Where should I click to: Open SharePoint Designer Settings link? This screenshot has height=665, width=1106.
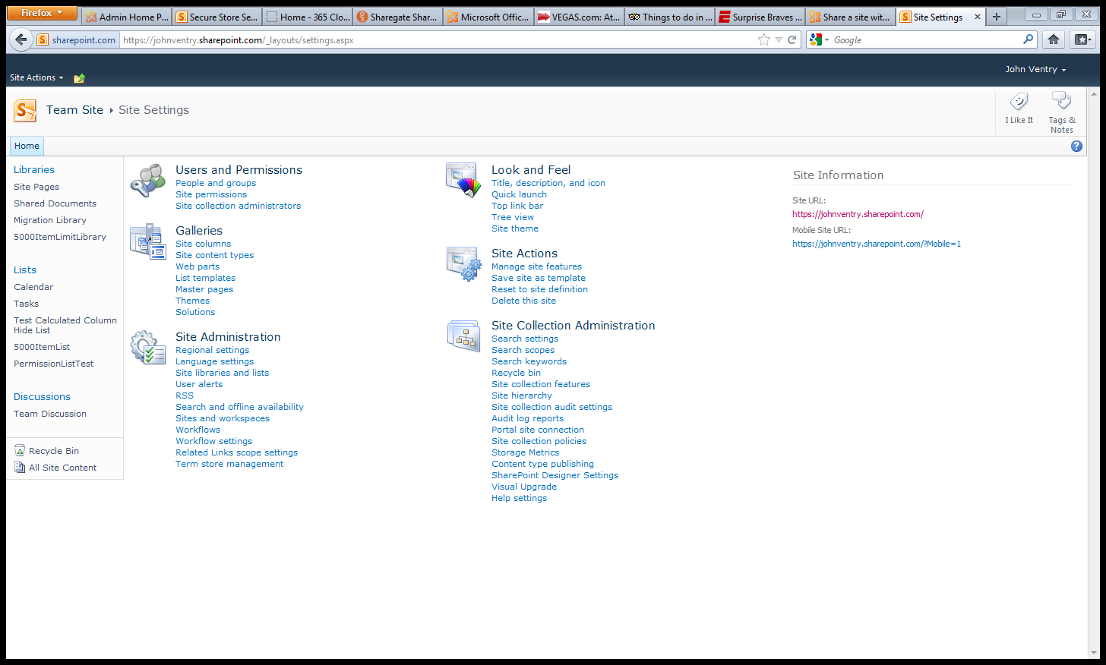pyautogui.click(x=555, y=475)
